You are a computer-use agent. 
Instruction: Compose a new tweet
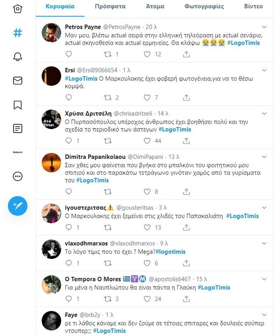pos(18,205)
